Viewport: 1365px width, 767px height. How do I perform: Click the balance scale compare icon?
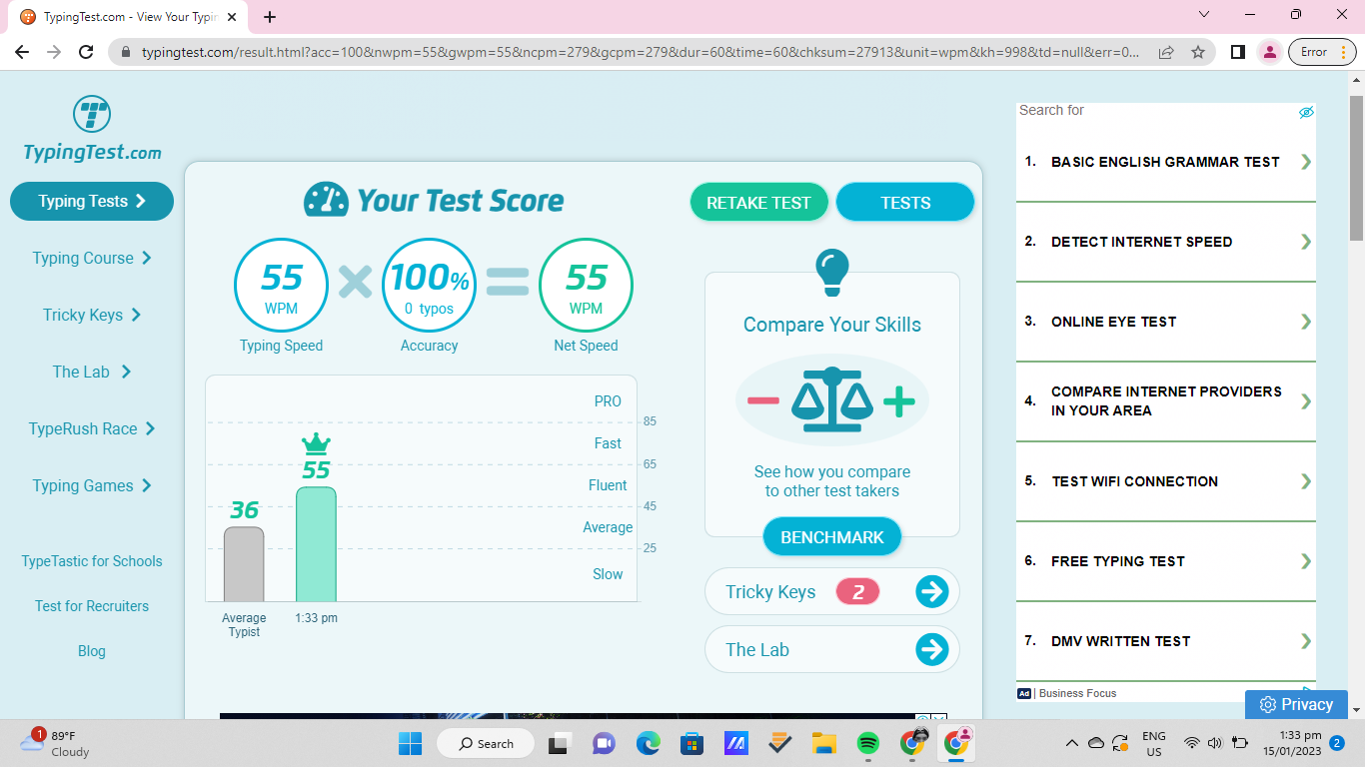(x=832, y=399)
